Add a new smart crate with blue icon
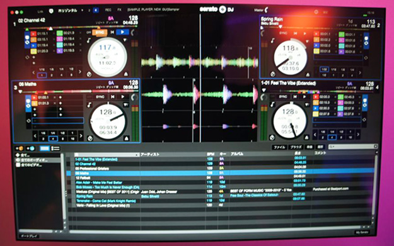 coord(31,148)
